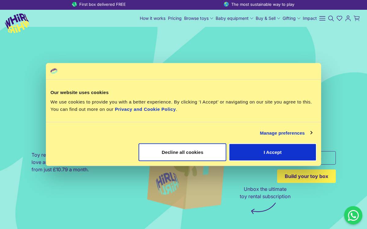This screenshot has width=367, height=229.
Task: Open the search icon in header
Action: pos(331,18)
